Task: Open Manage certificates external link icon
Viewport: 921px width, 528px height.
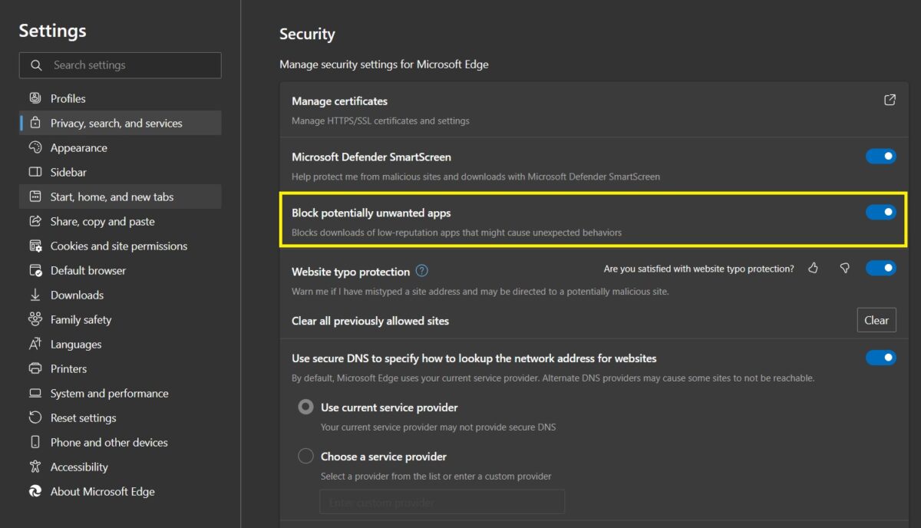Action: 890,100
